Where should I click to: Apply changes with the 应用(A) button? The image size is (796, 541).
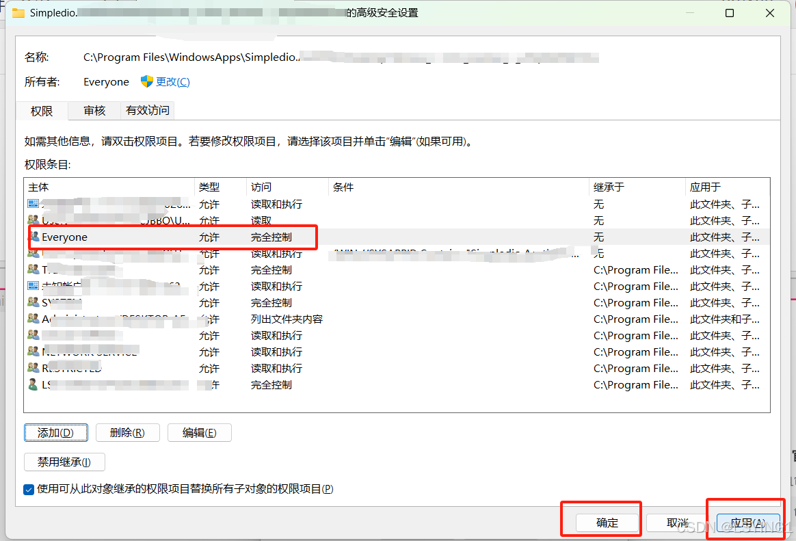(748, 523)
